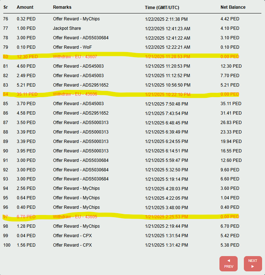The height and width of the screenshot is (275, 265).
Task: Click the 4.10 PED net balance
Action: (x=230, y=28)
